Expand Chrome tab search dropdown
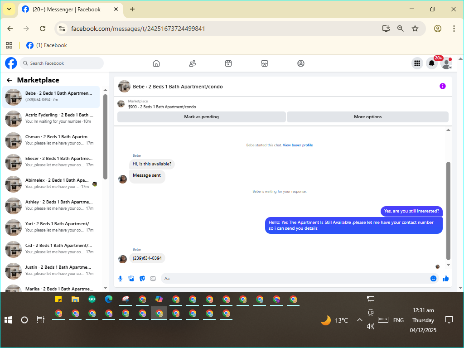 [9, 9]
